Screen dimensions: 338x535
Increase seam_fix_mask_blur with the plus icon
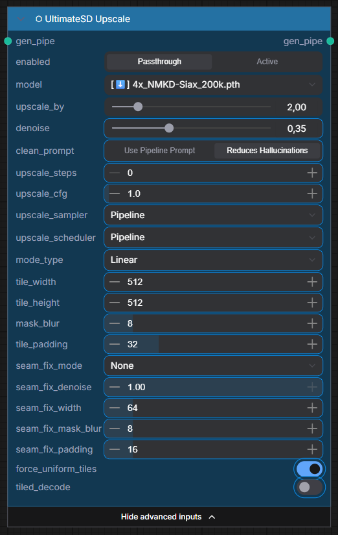point(312,429)
